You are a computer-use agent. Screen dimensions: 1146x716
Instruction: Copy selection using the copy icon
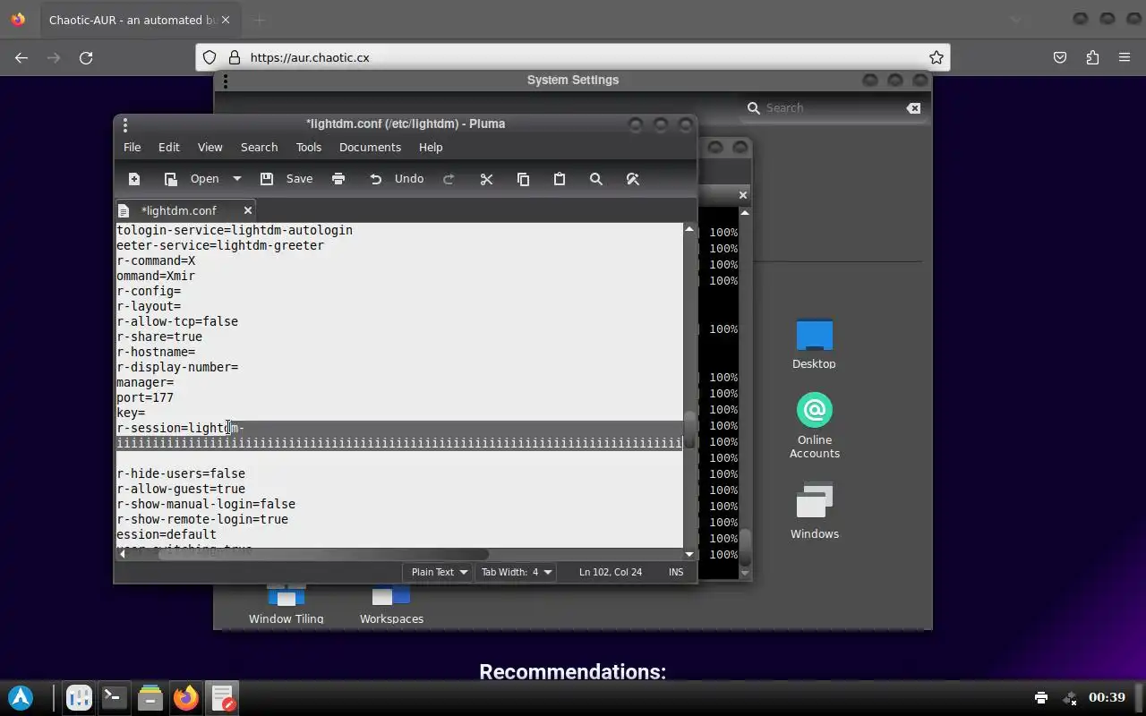(x=523, y=179)
